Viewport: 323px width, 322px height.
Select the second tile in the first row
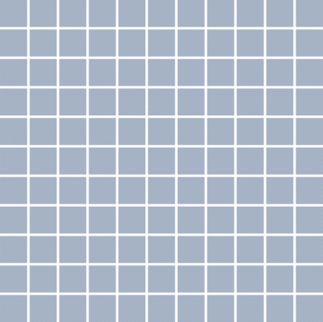(43, 13)
